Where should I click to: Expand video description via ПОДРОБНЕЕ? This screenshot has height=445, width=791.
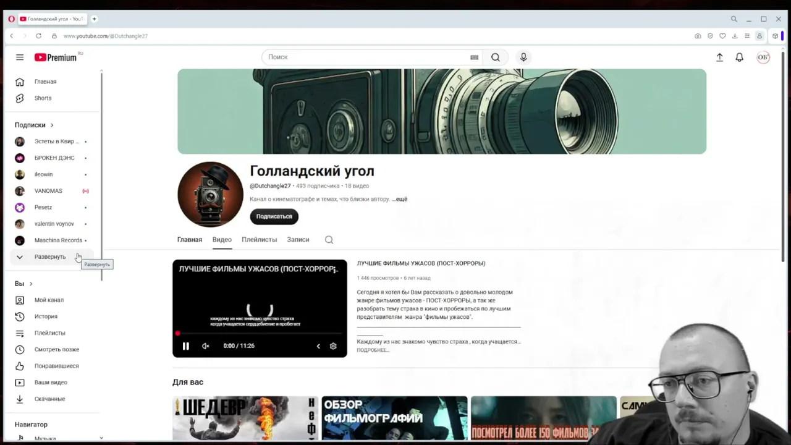373,350
